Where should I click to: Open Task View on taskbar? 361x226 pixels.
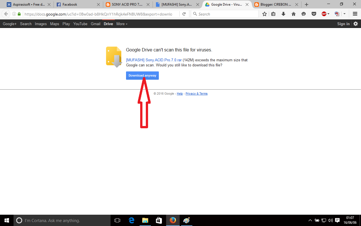[x=117, y=220]
